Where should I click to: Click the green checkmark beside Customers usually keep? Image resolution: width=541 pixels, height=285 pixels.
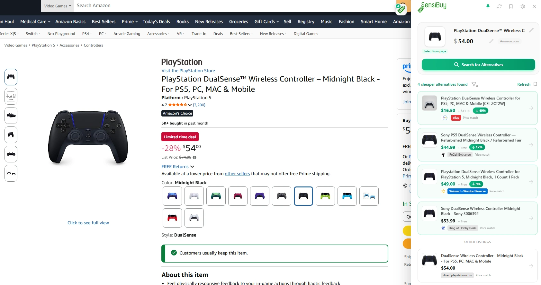coord(174,253)
